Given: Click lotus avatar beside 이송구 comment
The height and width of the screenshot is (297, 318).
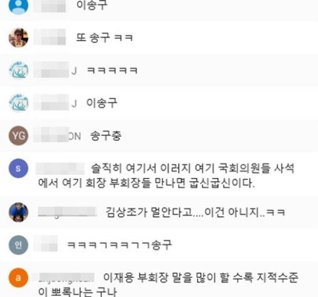Looking at the screenshot, I should [19, 103].
